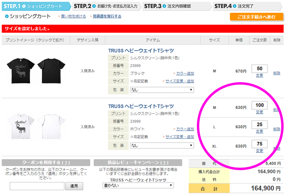Click 削除 for the black M size row
Image resolution: width=286 pixels, height=194 pixels.
coord(276,73)
